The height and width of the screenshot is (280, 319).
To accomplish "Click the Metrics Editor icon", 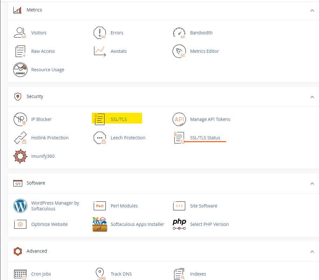I will [179, 51].
